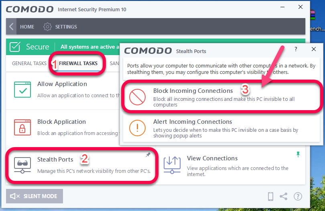The image size is (325, 211).
Task: Click the Allow Application checkmark window icon
Action: 22,90
